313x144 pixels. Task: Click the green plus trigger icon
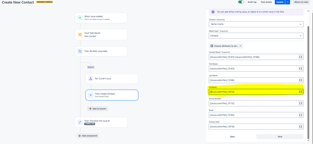(x=80, y=18)
